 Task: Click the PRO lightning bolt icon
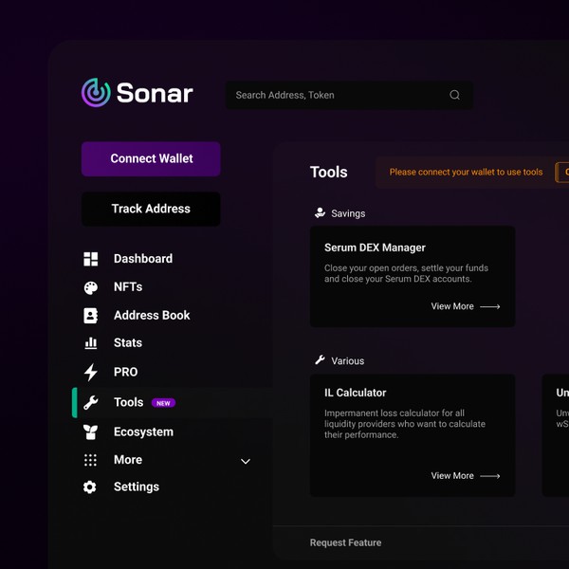pos(91,373)
